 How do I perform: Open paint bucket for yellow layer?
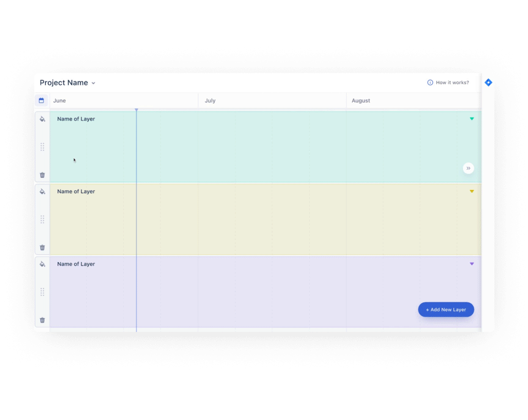(42, 192)
